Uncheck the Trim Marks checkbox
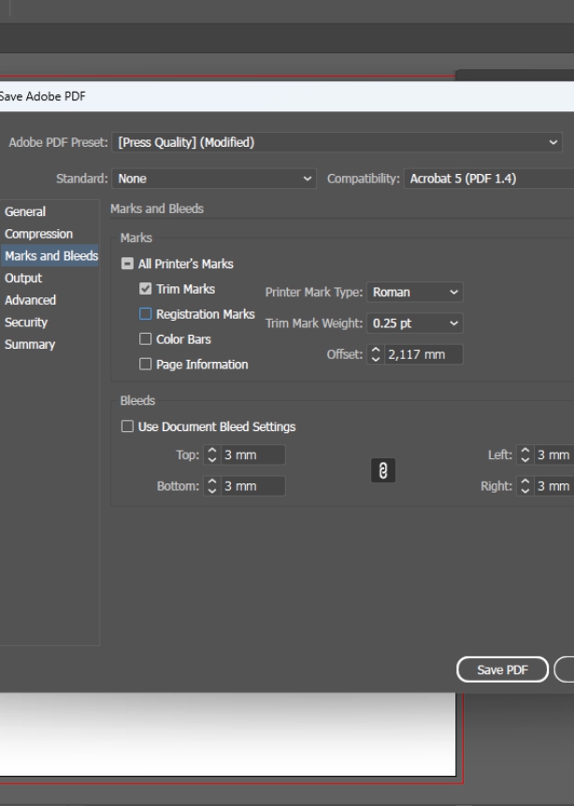This screenshot has width=574, height=806. (x=145, y=290)
